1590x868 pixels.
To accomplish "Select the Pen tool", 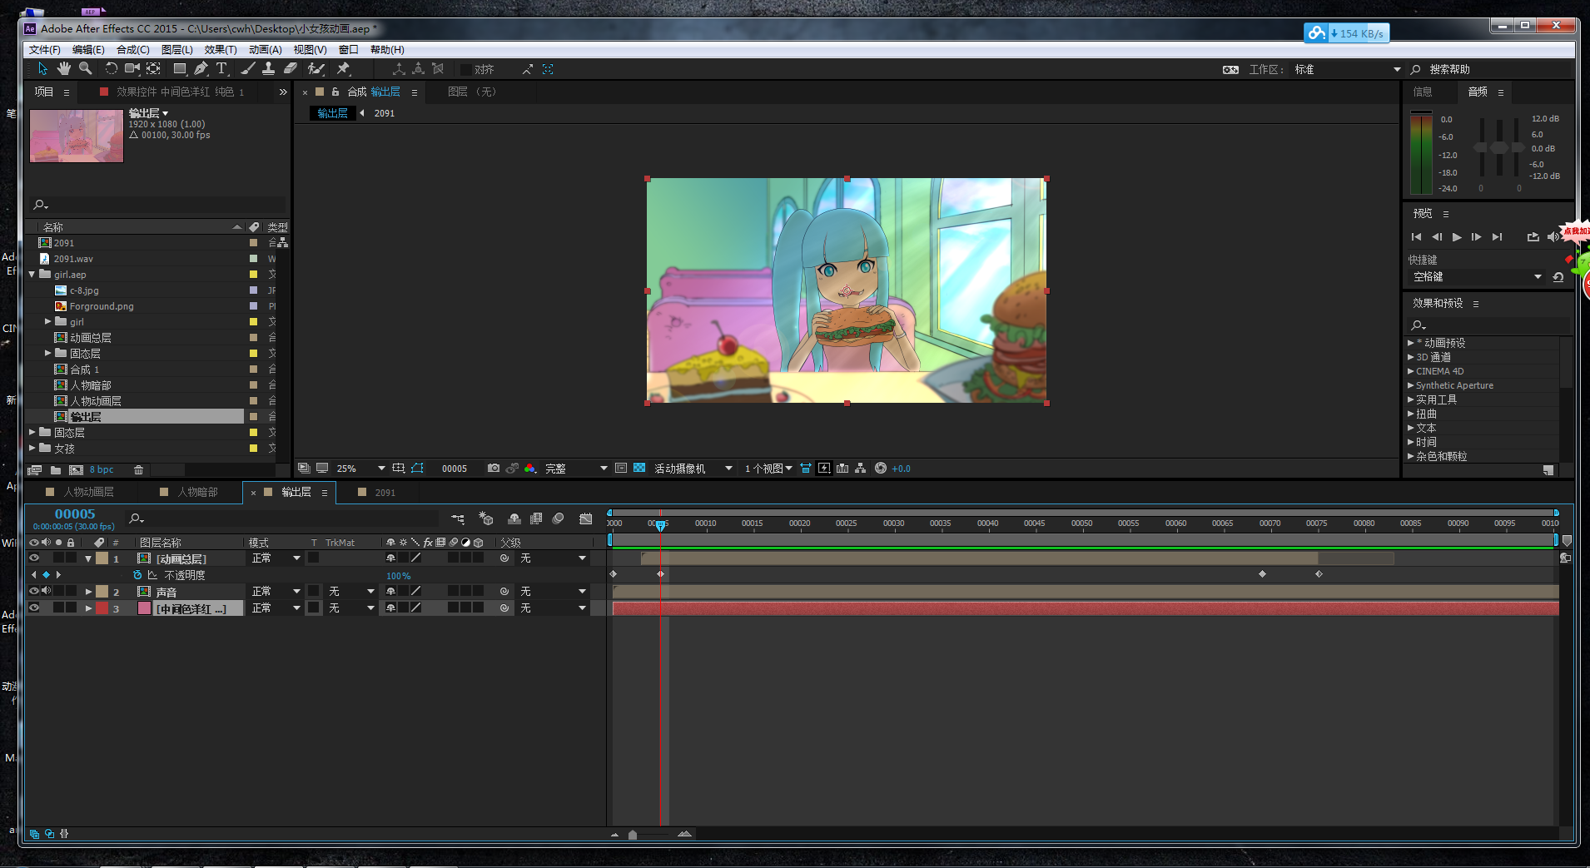I will (201, 69).
